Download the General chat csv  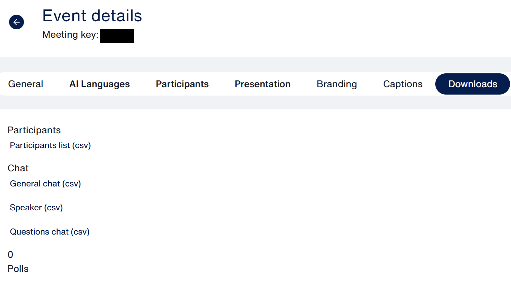point(45,184)
